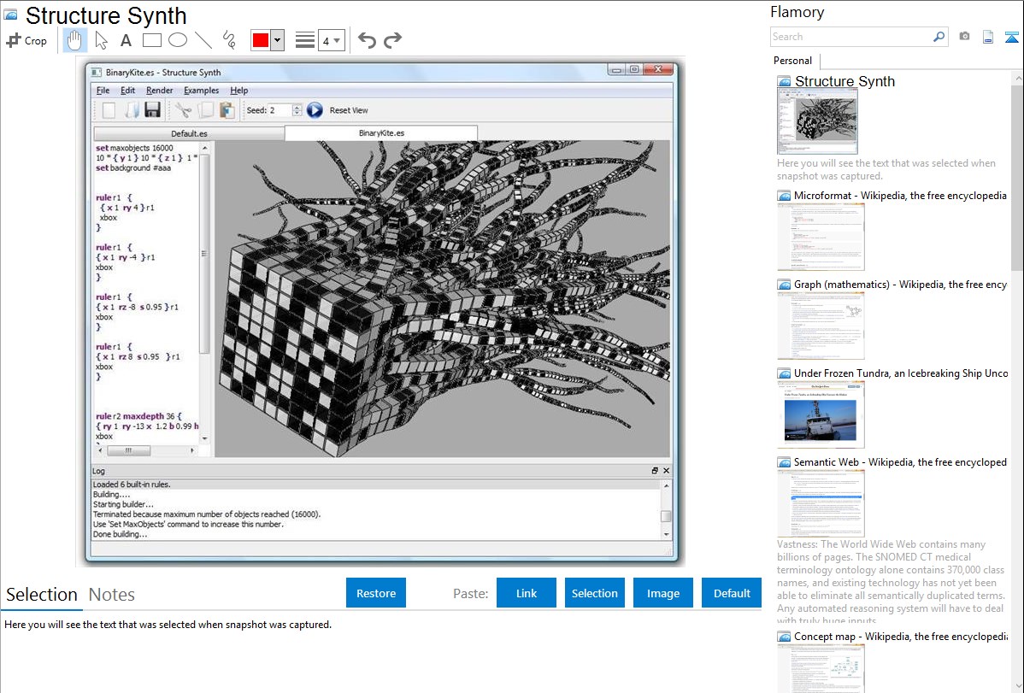Click the Paste Selection button

pyautogui.click(x=594, y=593)
